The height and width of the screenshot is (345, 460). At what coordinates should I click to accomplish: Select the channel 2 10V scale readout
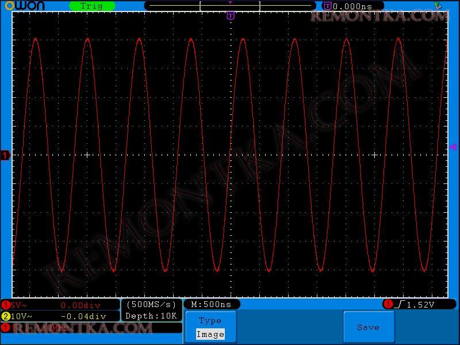[x=21, y=316]
